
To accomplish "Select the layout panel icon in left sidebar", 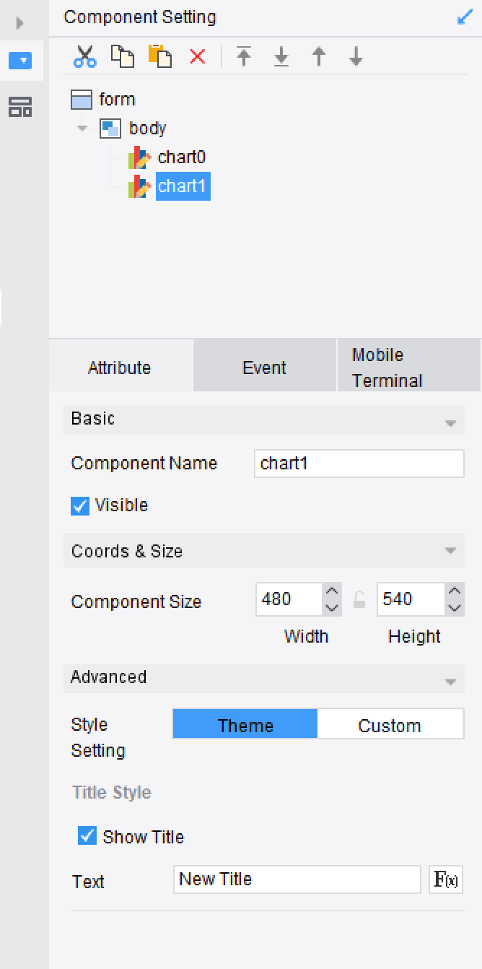I will pos(21,107).
